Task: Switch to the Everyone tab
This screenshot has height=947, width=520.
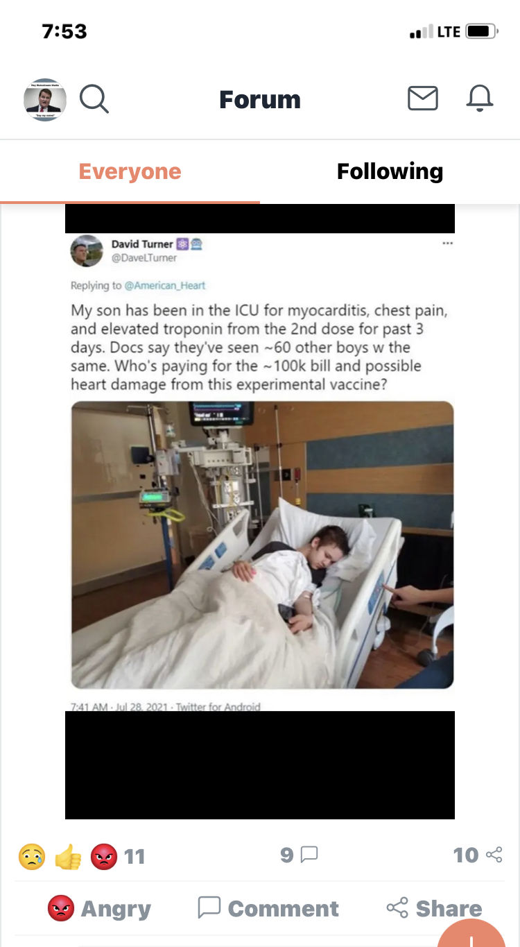Action: point(130,171)
